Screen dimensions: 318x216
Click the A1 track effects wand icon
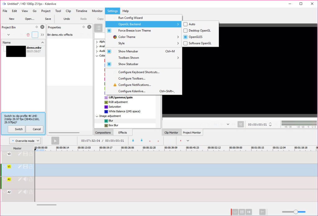pyautogui.click(x=20, y=179)
